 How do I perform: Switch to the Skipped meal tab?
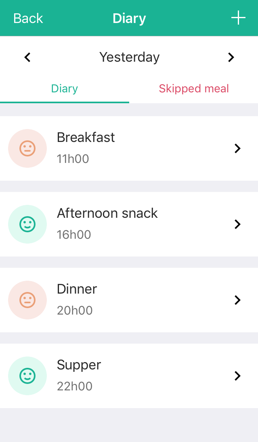click(x=194, y=89)
